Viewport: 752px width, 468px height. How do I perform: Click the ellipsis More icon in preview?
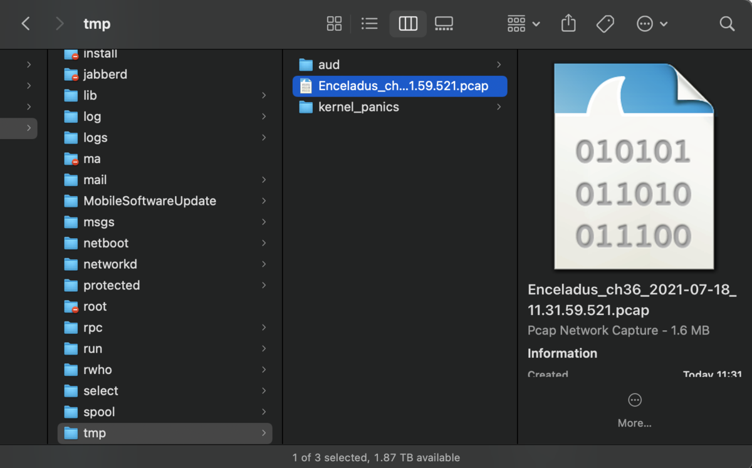coord(634,400)
